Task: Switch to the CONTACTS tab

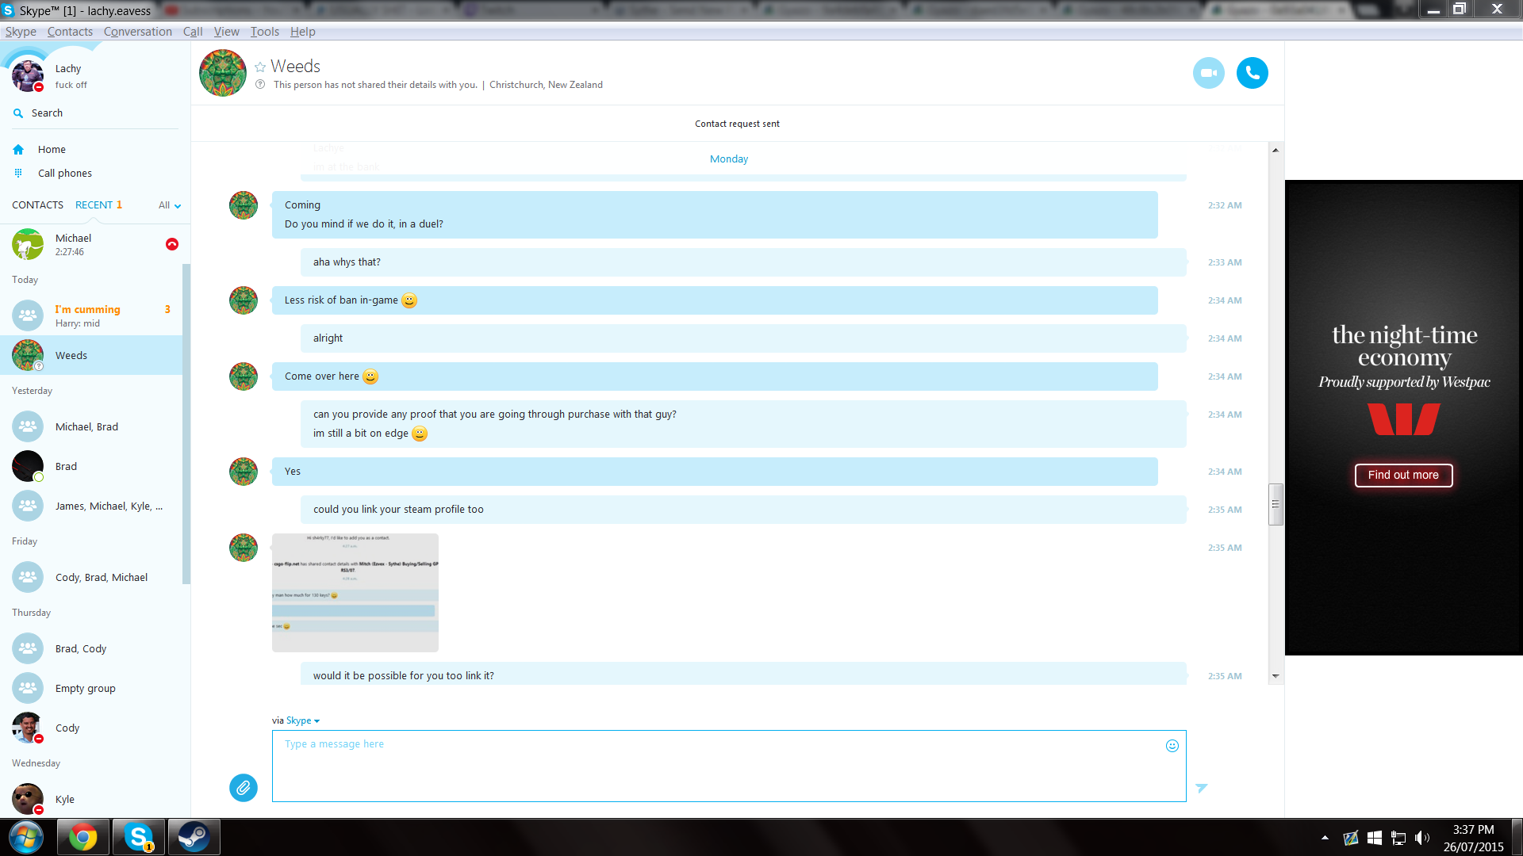Action: (37, 204)
